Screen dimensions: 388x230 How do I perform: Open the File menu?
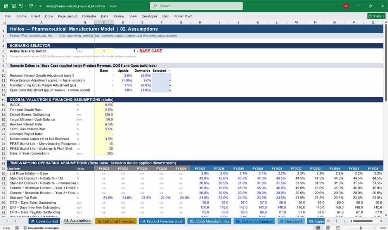click(8, 16)
